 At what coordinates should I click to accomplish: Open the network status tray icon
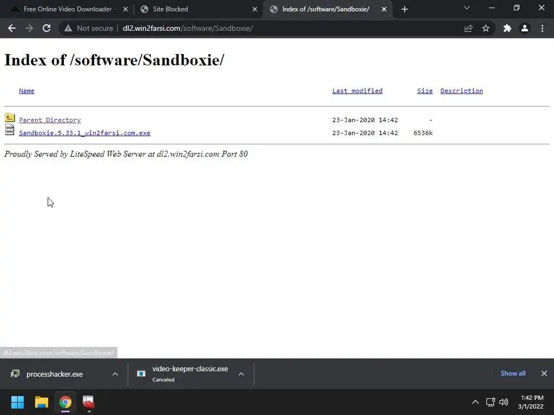pos(490,402)
